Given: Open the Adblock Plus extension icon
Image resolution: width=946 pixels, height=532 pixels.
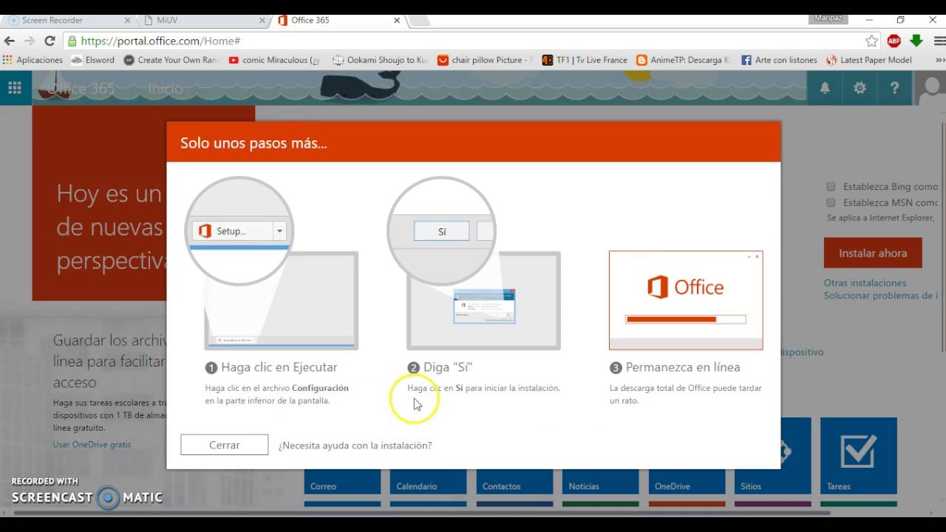Looking at the screenshot, I should click(x=894, y=41).
